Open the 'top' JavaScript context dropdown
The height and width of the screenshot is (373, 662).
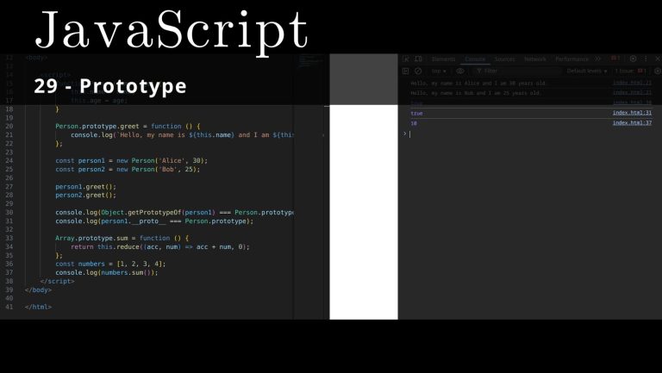tap(439, 71)
